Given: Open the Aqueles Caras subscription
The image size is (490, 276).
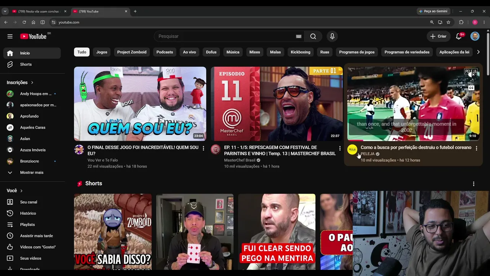Looking at the screenshot, I should (x=32, y=127).
